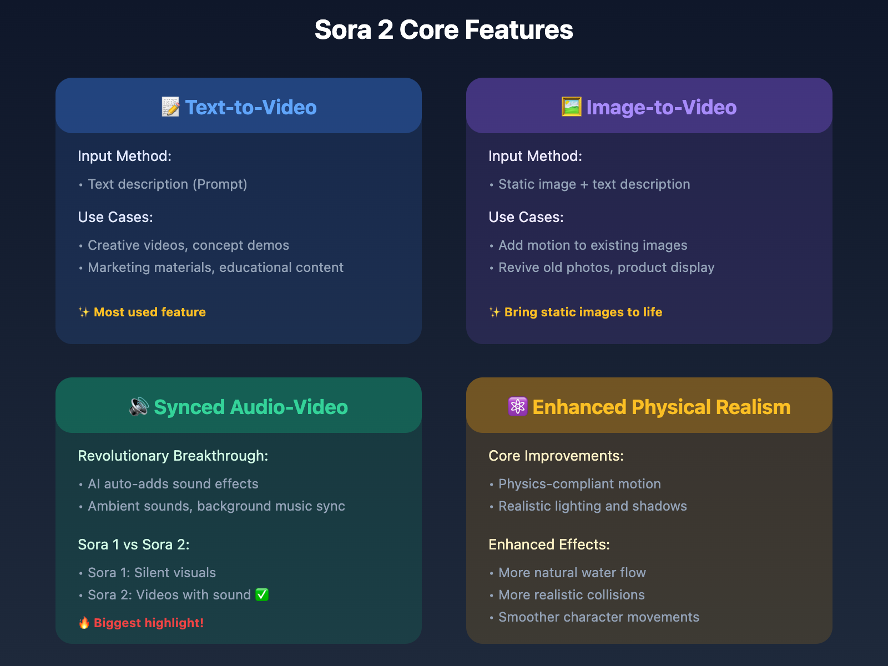Select the Image-to-Video card heading
The width and height of the screenshot is (888, 666).
pos(662,107)
